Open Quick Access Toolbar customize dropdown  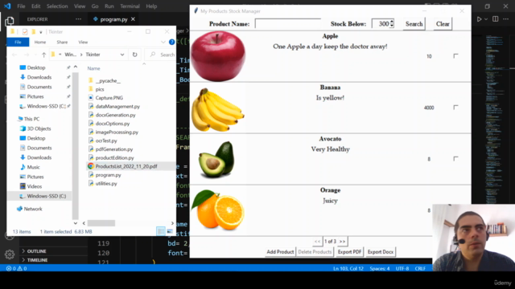click(x=41, y=32)
